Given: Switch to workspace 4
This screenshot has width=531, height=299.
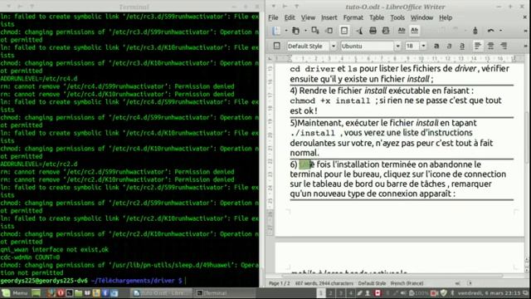Looking at the screenshot, I should point(351,293).
